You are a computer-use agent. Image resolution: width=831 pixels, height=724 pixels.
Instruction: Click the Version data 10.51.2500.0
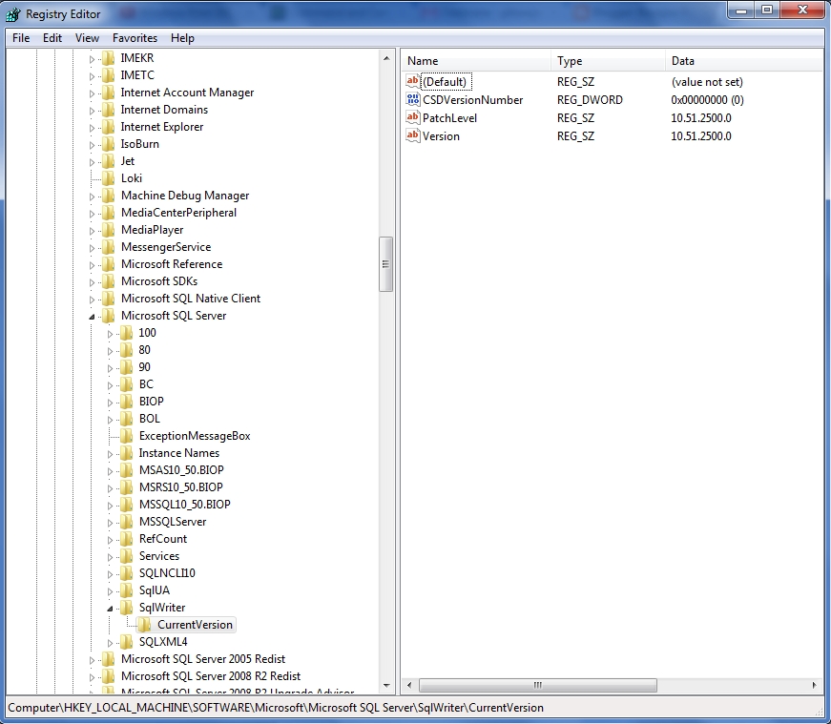pyautogui.click(x=701, y=136)
